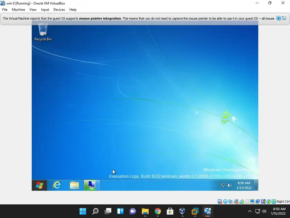The width and height of the screenshot is (290, 218).
Task: Click VirtualBox display indicator
Action: coord(252,202)
